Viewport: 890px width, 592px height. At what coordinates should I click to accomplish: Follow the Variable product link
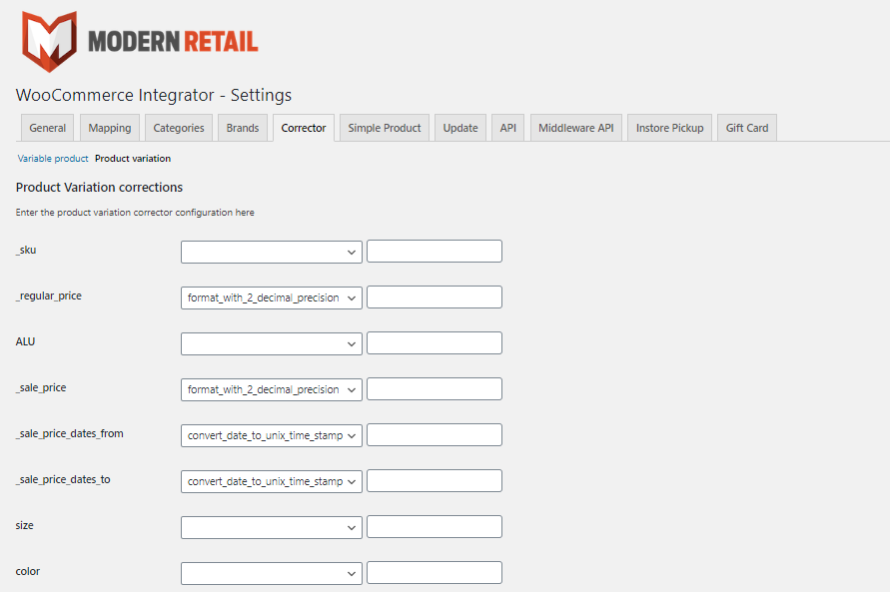pos(53,158)
